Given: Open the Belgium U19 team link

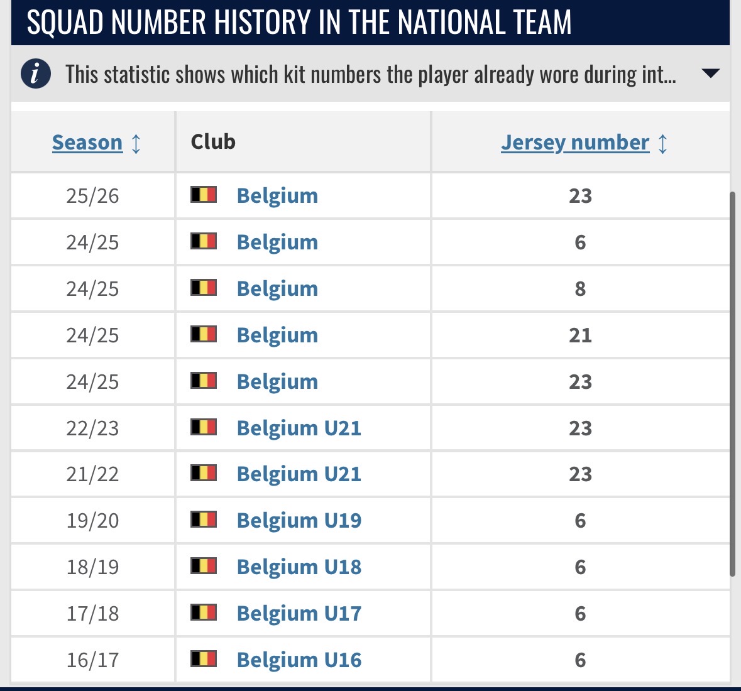Looking at the screenshot, I should [x=299, y=520].
